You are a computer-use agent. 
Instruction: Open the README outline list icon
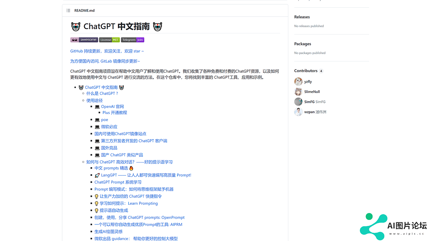[x=68, y=10]
